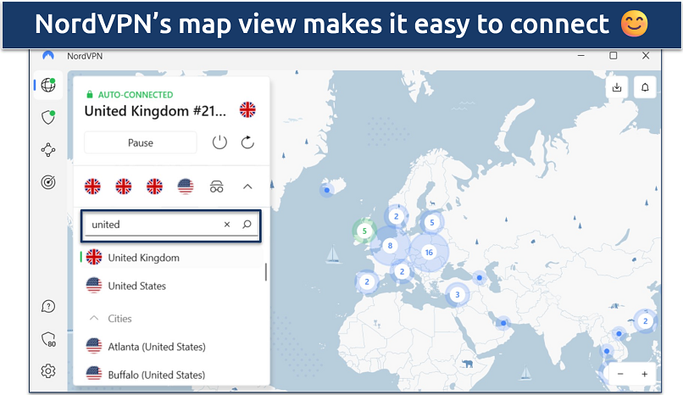Click the connected UK flag beside server name
The height and width of the screenshot is (395, 683).
tap(247, 109)
